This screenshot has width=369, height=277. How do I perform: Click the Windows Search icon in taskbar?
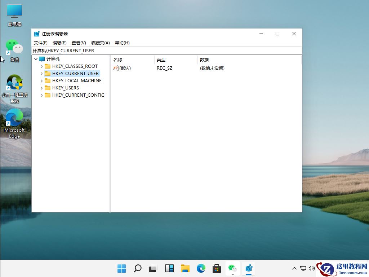tap(137, 268)
